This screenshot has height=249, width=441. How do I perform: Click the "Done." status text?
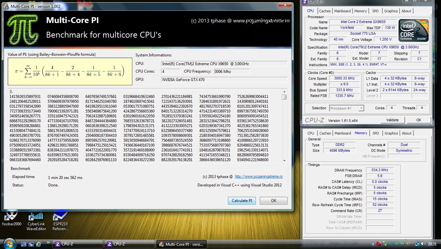pos(53,185)
